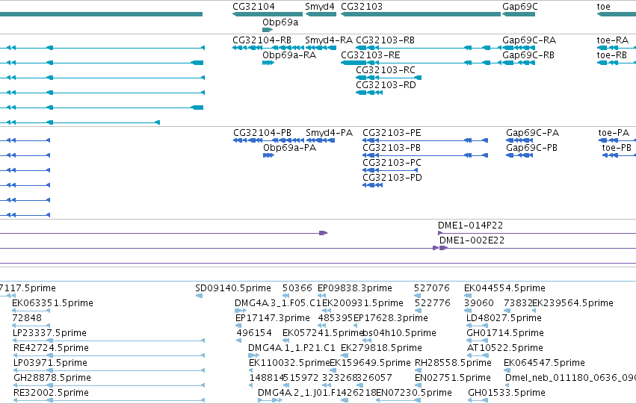
Task: Select protein label Gap69C-PA
Action: [532, 133]
